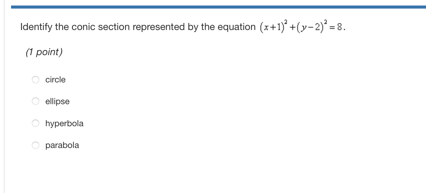426x193 pixels.
Task: Click the radio control next to ellipse
Action: pyautogui.click(x=36, y=101)
